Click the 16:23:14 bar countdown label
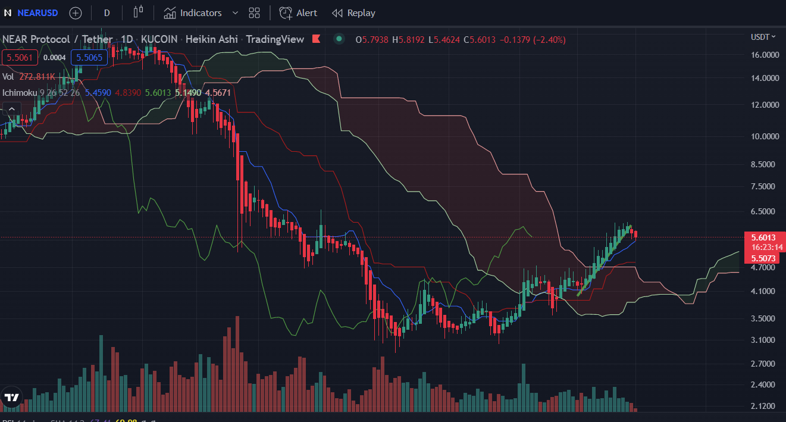 point(766,247)
